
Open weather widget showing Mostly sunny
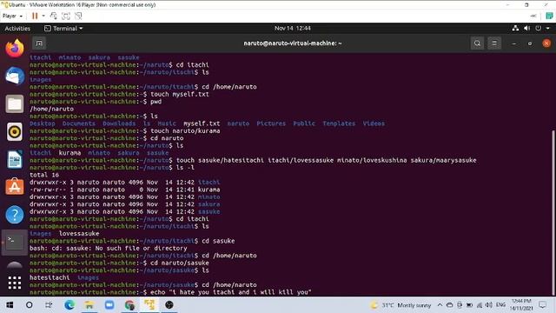tap(400, 305)
